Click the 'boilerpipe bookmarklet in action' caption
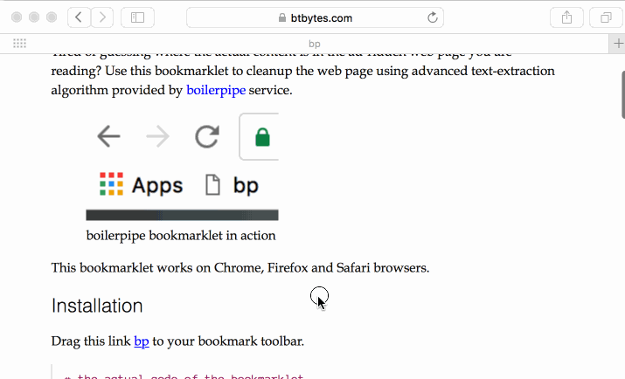The height and width of the screenshot is (379, 625). click(x=181, y=236)
